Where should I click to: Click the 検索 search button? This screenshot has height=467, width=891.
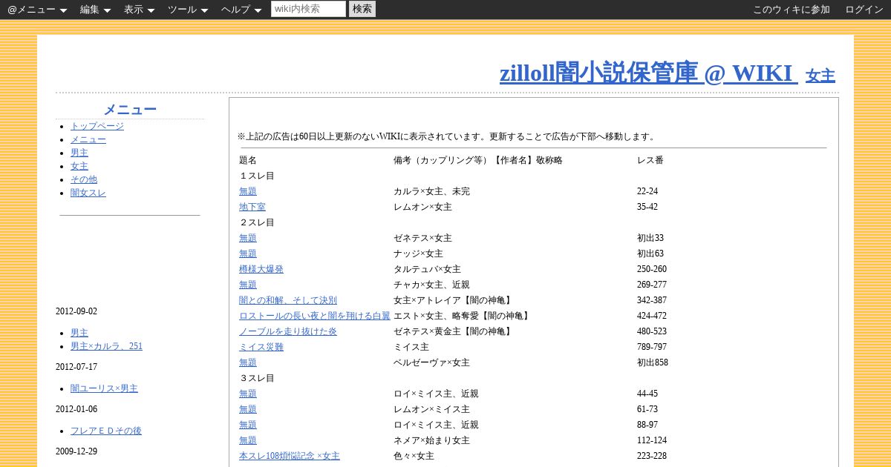tap(362, 9)
